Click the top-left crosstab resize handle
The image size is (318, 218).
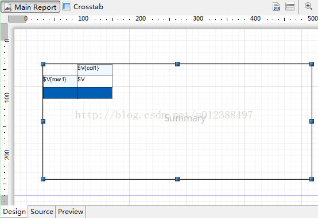click(x=43, y=64)
